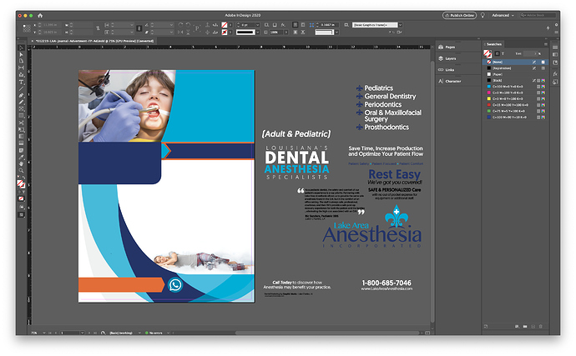Select the Gap tool
The width and height of the screenshot is (576, 356).
tap(22, 68)
